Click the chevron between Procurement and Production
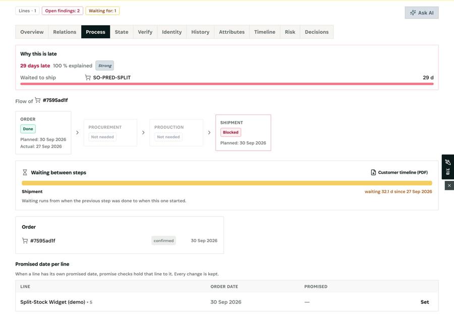 point(143,133)
